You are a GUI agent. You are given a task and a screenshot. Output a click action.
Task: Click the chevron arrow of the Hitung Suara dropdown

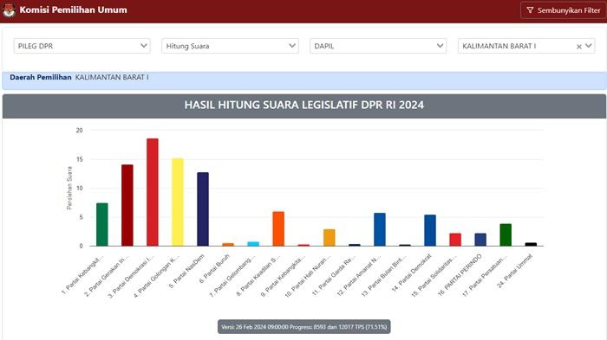[292, 46]
